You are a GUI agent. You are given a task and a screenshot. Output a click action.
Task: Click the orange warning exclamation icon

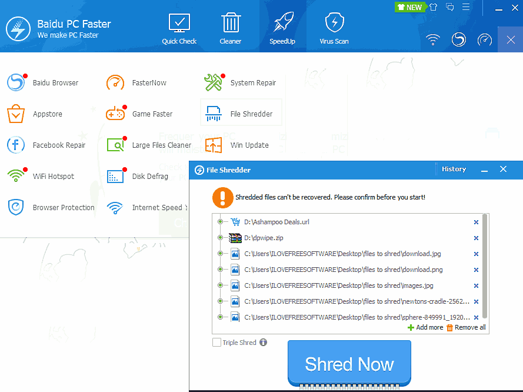(222, 198)
